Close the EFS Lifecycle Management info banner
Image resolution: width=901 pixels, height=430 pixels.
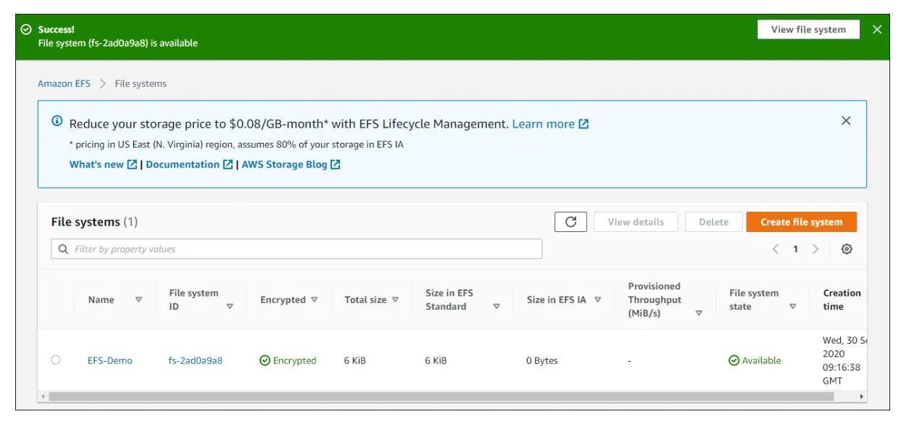coord(846,121)
